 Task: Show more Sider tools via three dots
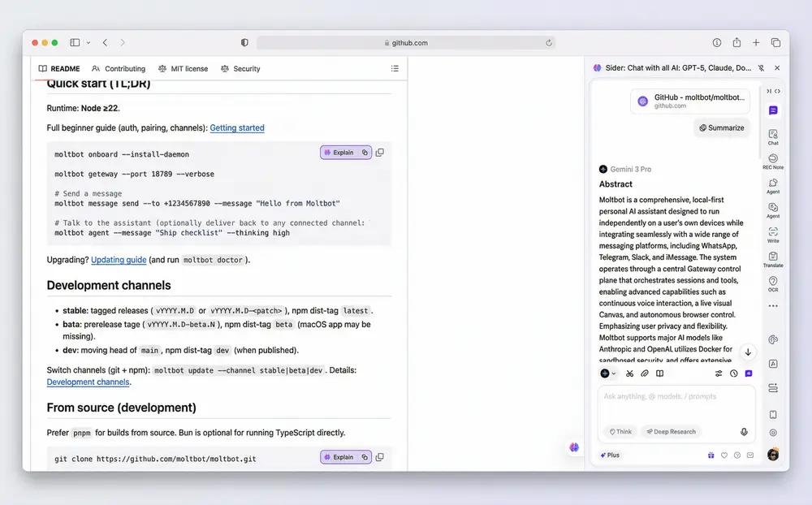(773, 306)
